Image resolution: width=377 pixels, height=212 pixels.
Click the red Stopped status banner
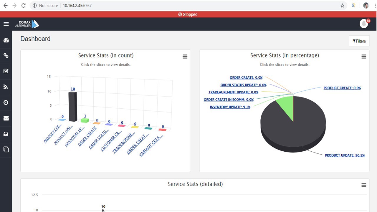(188, 14)
